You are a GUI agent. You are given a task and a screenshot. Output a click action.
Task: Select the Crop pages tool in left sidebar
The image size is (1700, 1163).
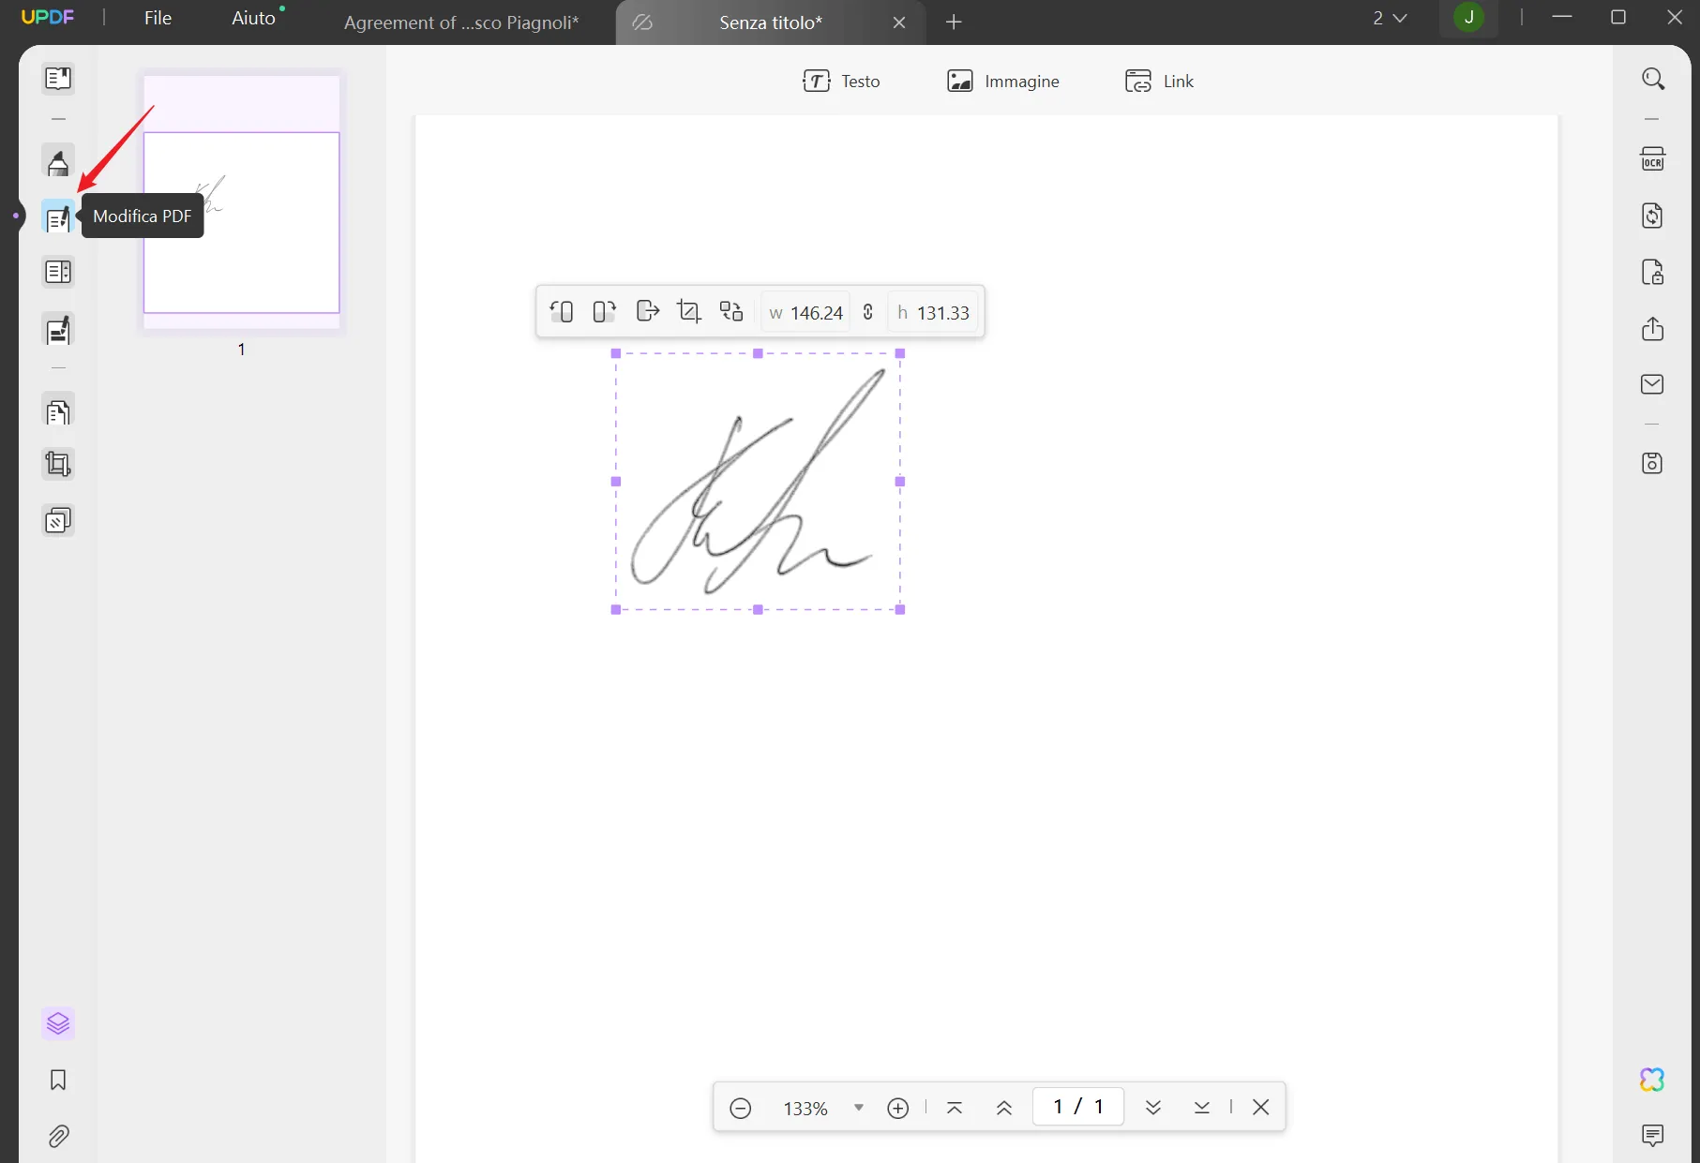58,465
